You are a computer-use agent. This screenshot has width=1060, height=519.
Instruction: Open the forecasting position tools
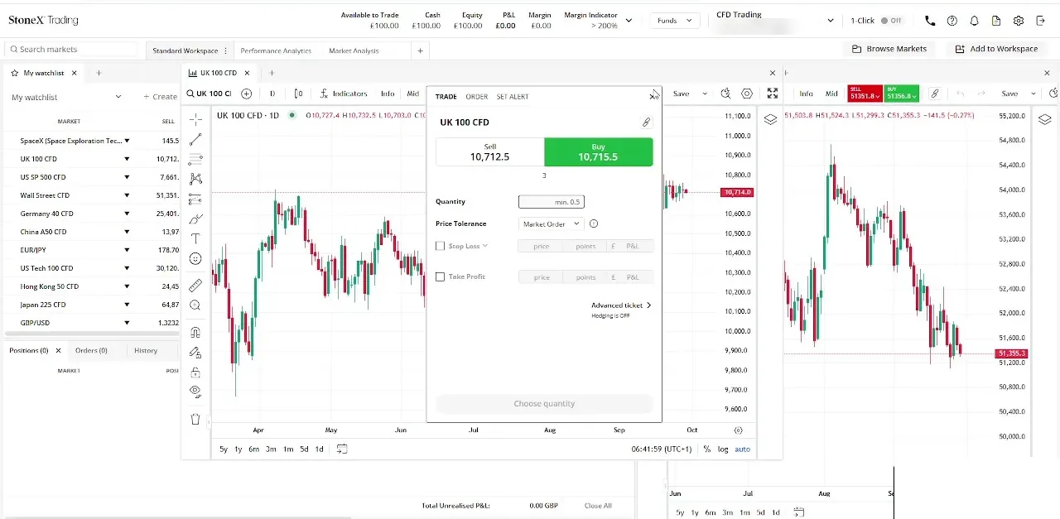tap(195, 199)
